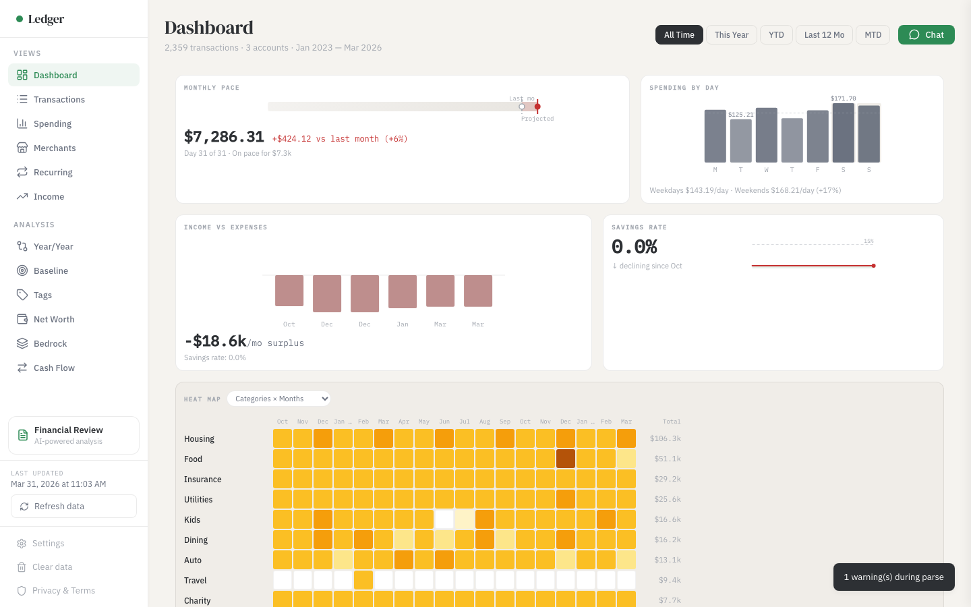Dismiss the parse warning toast
This screenshot has width=971, height=607.
(x=893, y=577)
